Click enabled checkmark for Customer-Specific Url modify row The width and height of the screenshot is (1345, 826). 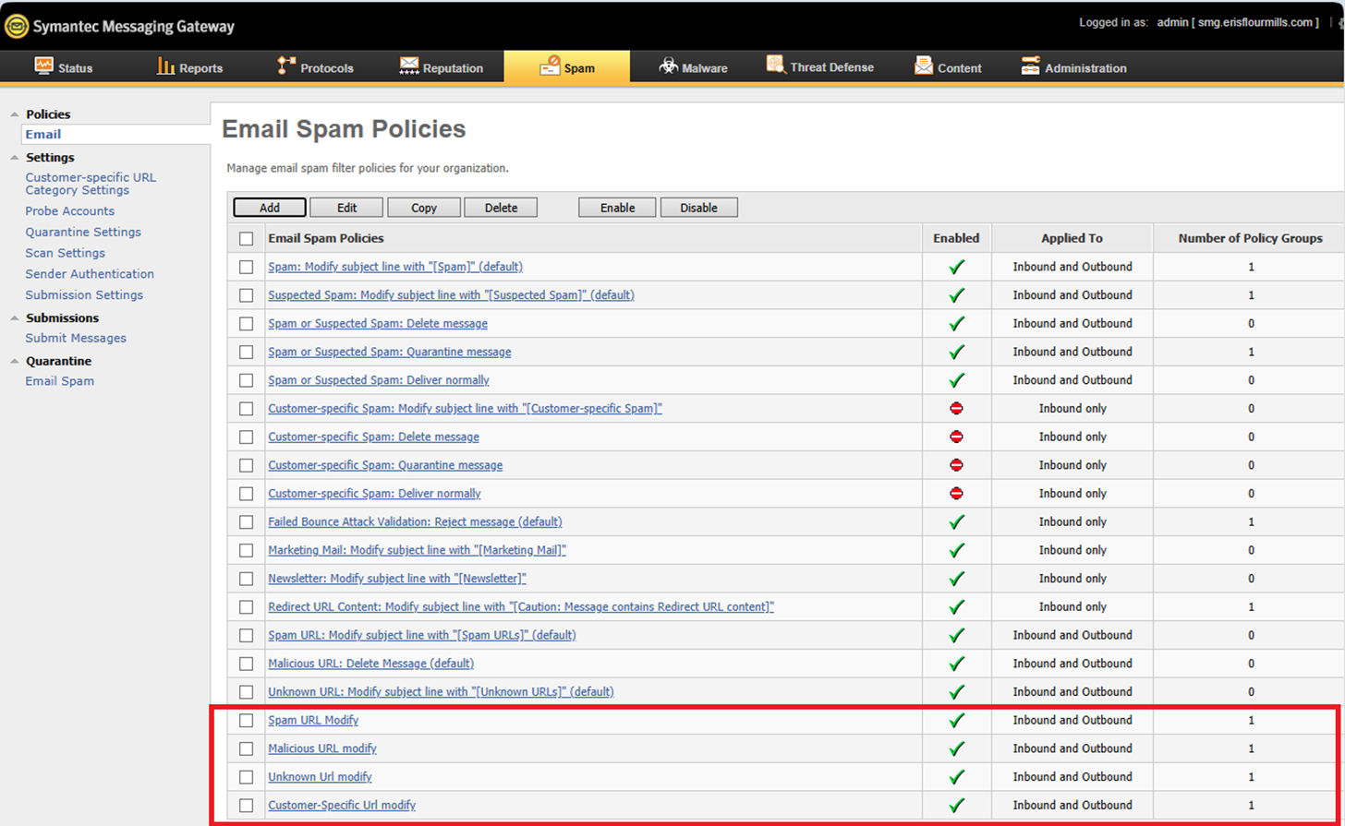[957, 805]
